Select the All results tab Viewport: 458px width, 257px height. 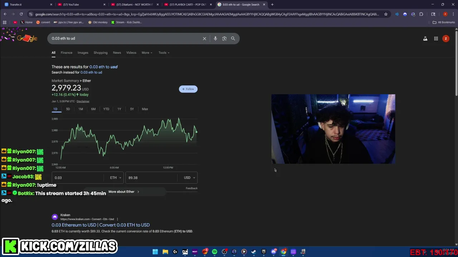(53, 53)
